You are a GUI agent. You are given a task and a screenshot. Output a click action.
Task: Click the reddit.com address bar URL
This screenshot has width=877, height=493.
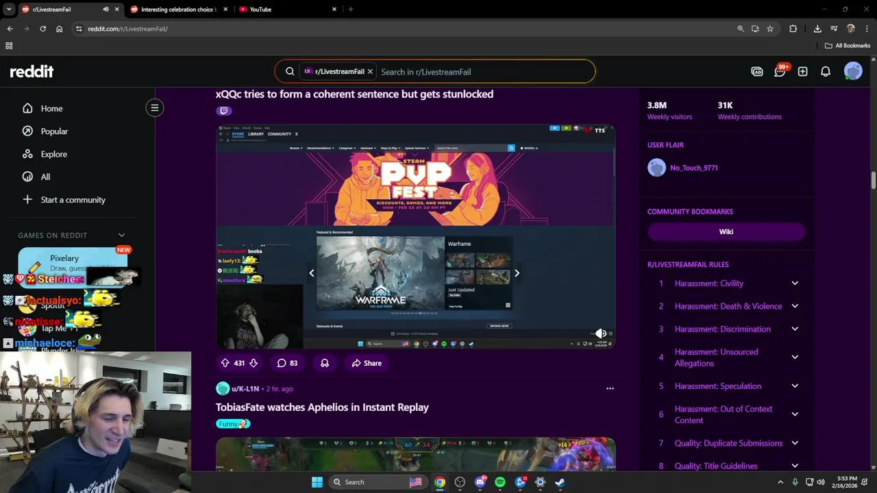pos(128,29)
